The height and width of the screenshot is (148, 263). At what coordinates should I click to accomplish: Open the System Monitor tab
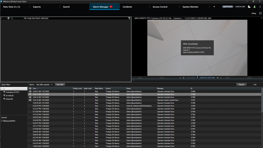coord(190,6)
